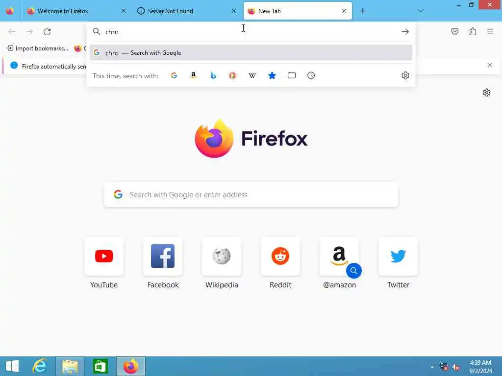
Task: Open Windows Start button
Action: [x=12, y=366]
